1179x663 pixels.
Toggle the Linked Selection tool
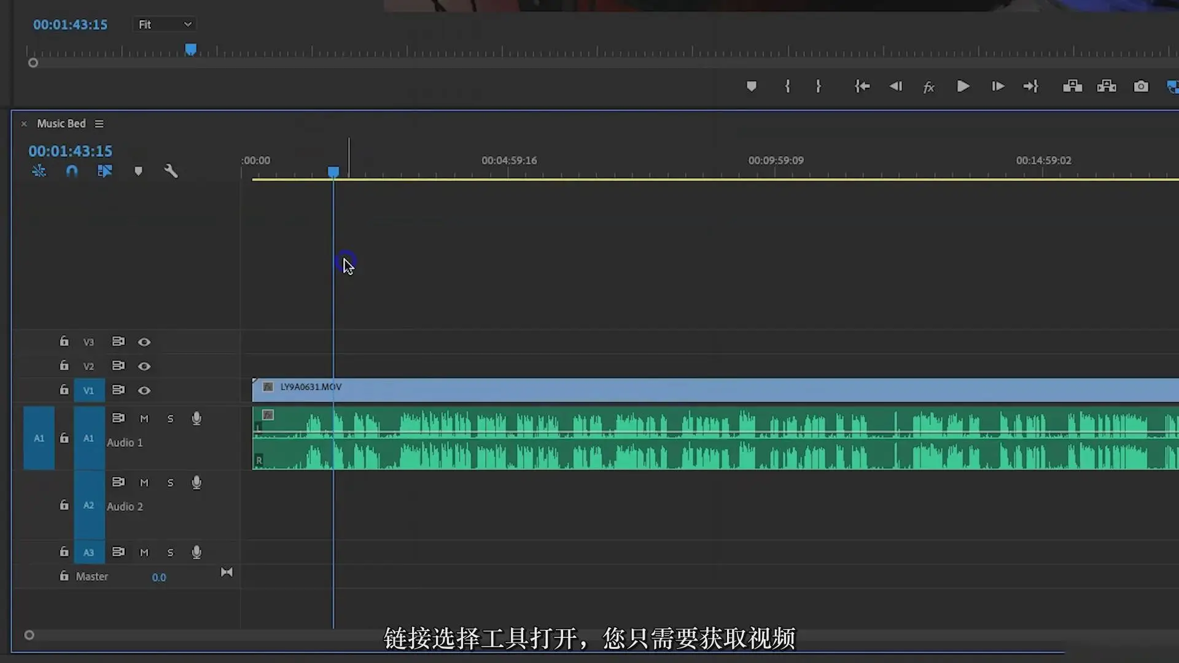click(x=105, y=171)
